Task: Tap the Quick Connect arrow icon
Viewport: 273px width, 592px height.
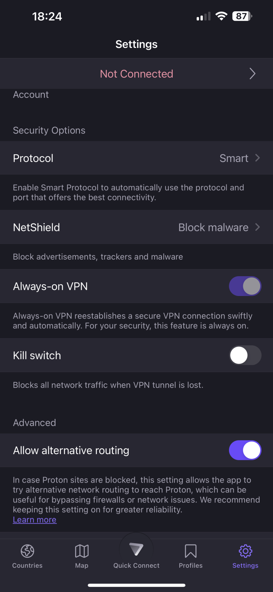Action: tap(136, 549)
